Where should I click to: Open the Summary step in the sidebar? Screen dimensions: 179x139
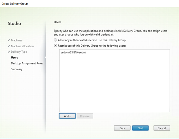pyautogui.click(x=17, y=69)
